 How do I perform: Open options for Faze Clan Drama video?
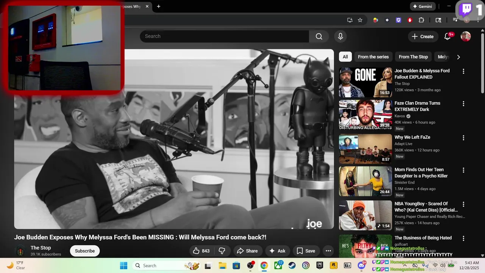(463, 104)
